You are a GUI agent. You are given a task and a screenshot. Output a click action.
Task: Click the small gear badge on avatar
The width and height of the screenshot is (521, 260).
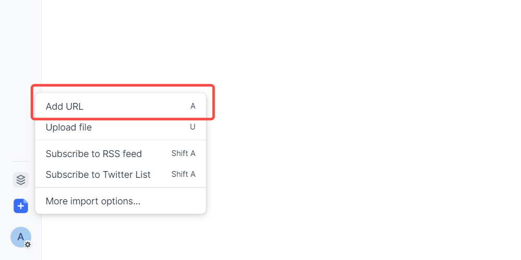(x=28, y=244)
